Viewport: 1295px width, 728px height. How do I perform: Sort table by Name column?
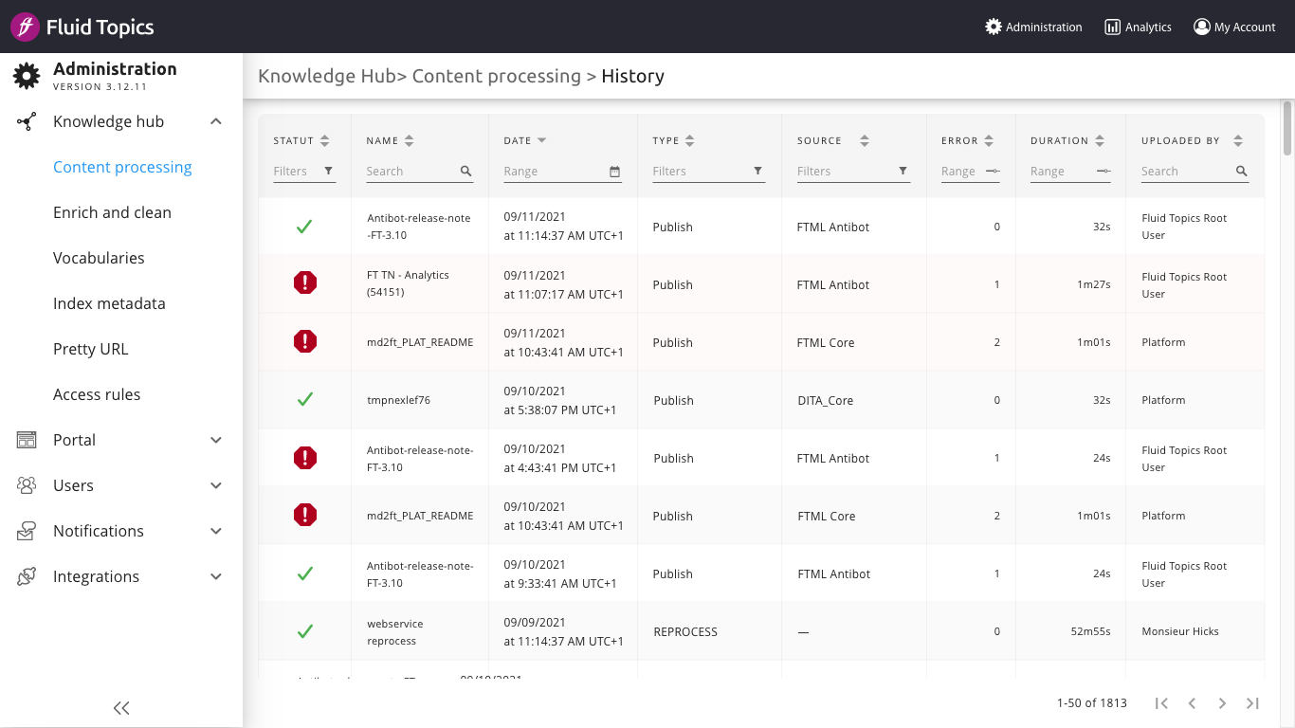410,140
